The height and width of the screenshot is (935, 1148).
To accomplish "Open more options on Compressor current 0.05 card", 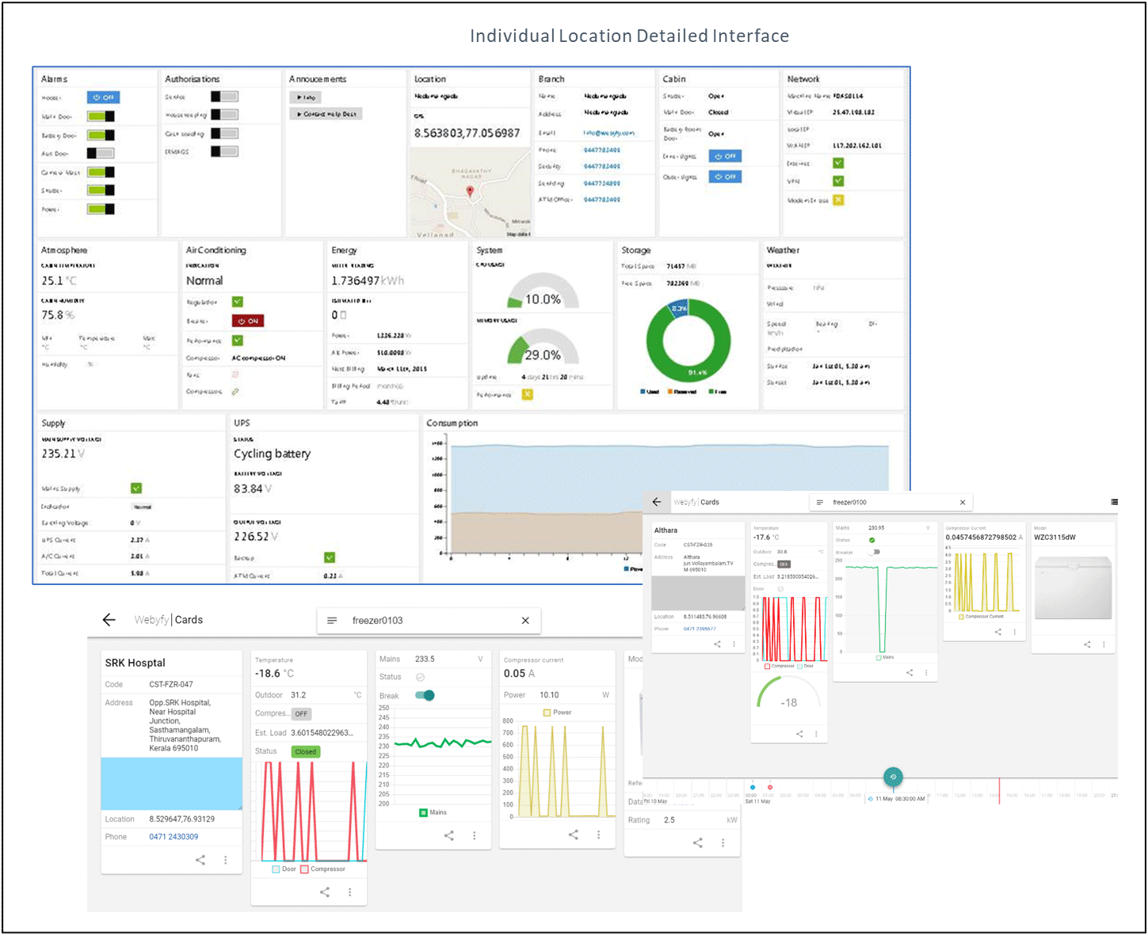I will tap(599, 834).
